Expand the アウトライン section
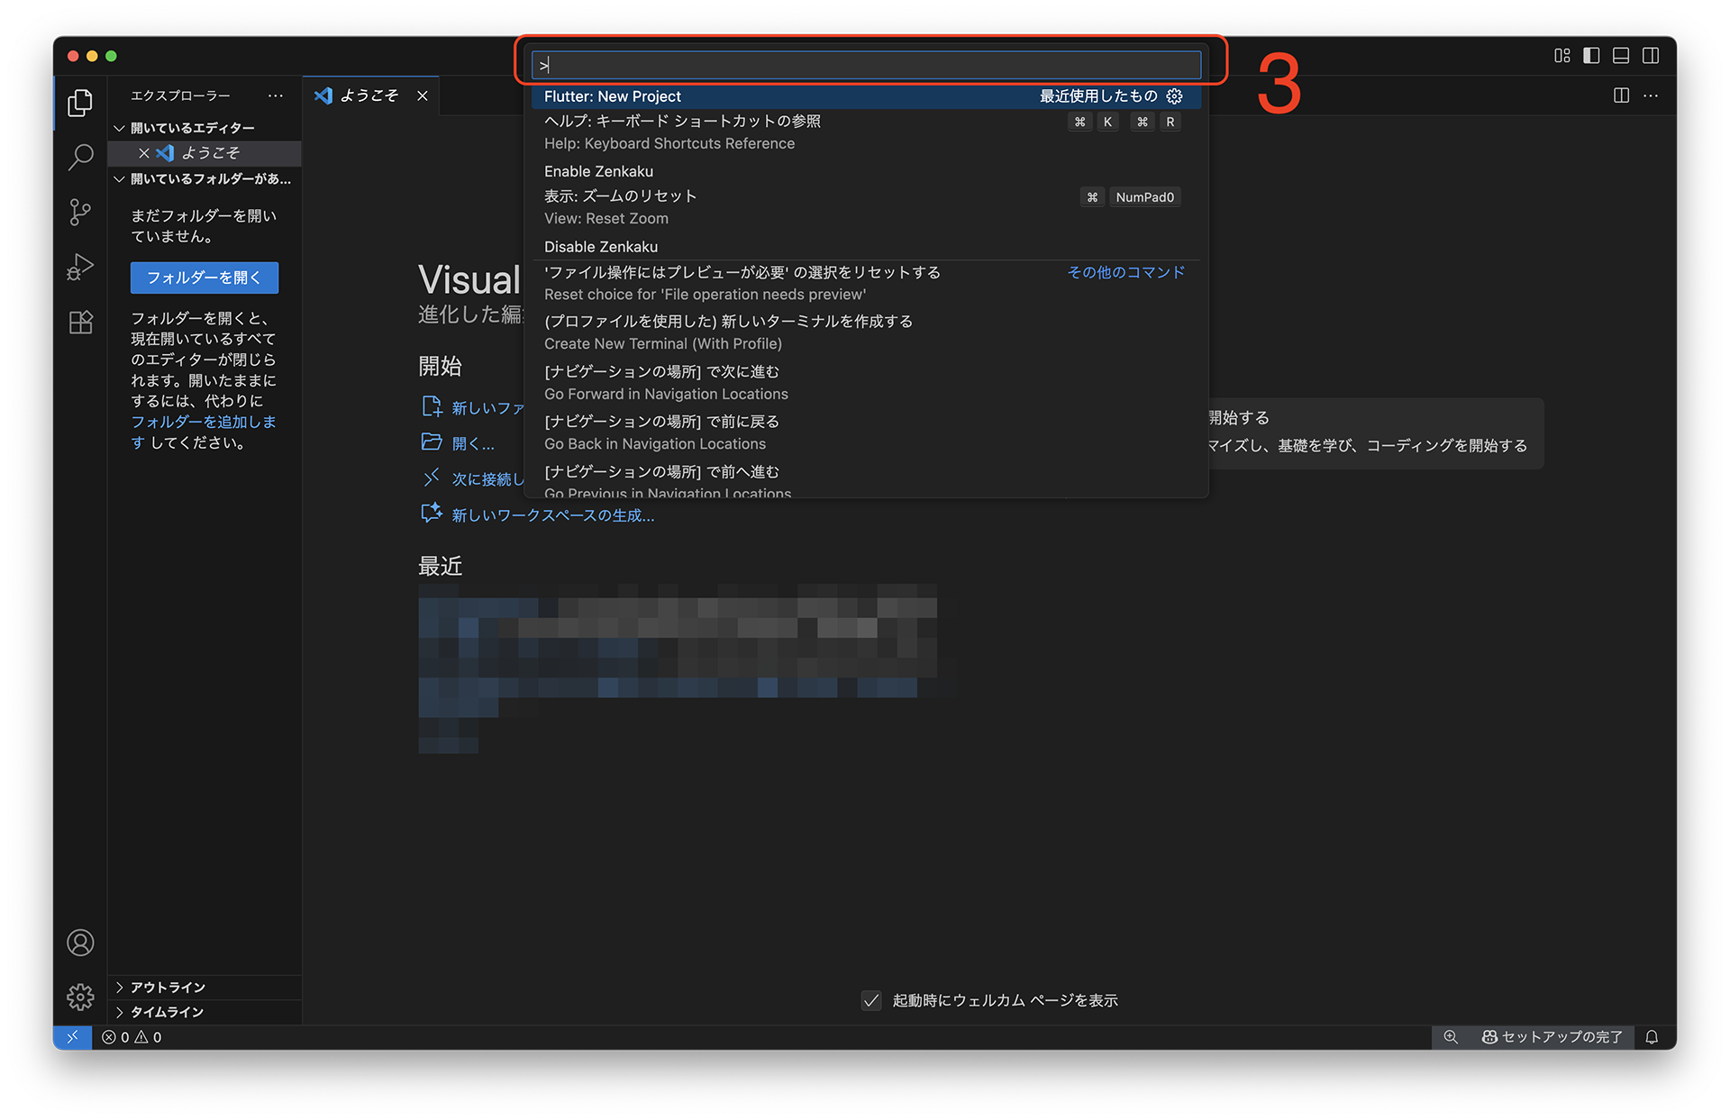The height and width of the screenshot is (1120, 1730). point(205,988)
